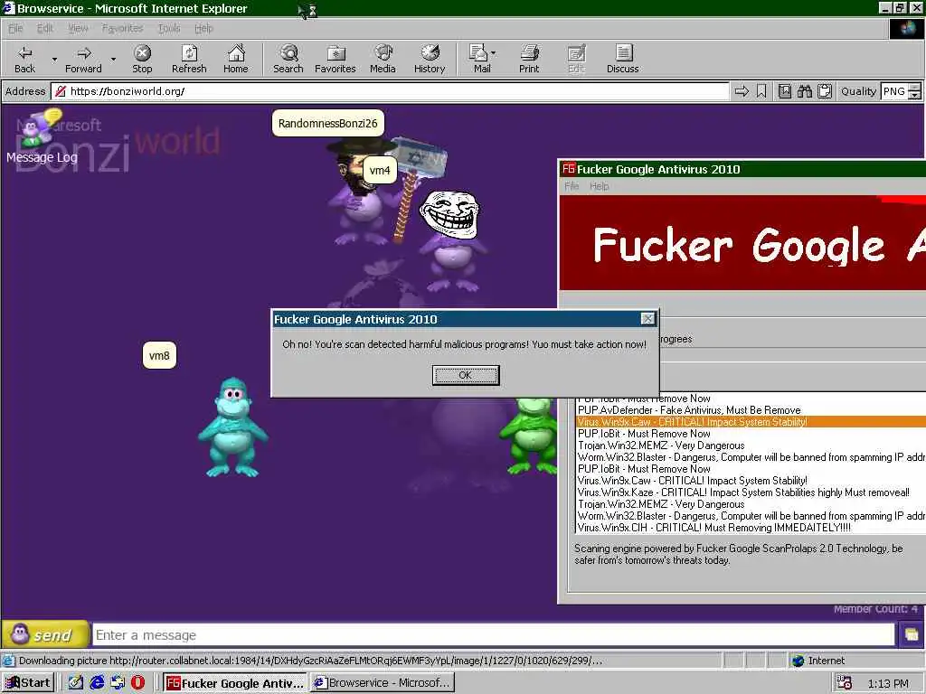The height and width of the screenshot is (694, 926).
Task: Reload the page with Refresh
Action: (189, 59)
